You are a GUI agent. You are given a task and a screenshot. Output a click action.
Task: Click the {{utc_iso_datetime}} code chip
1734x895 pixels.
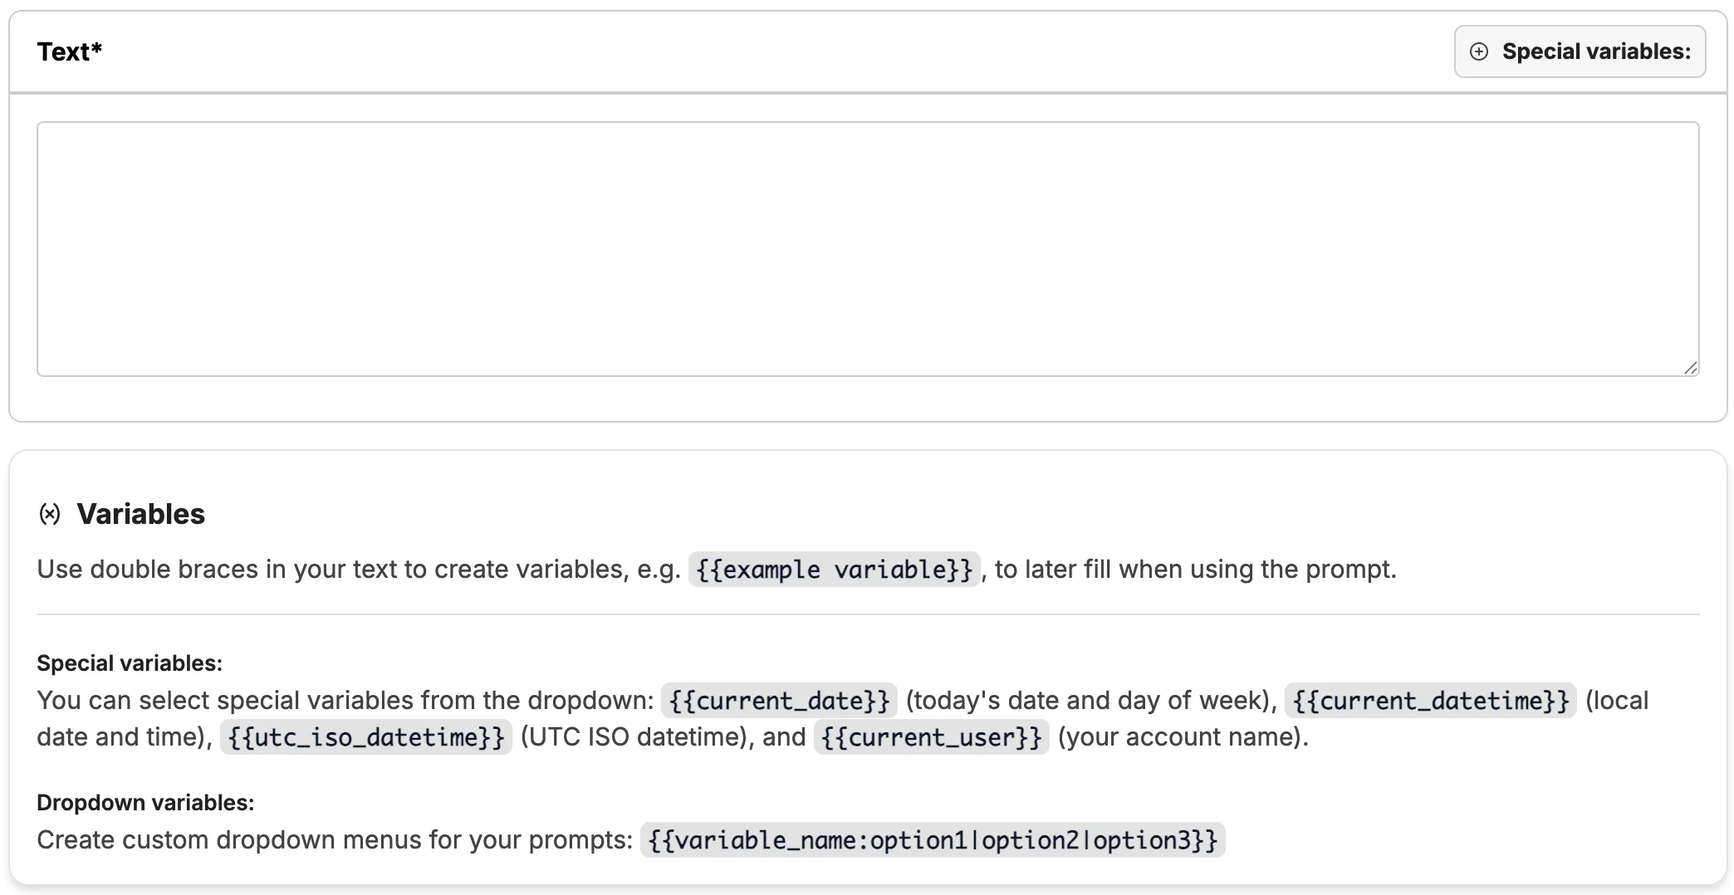click(365, 737)
